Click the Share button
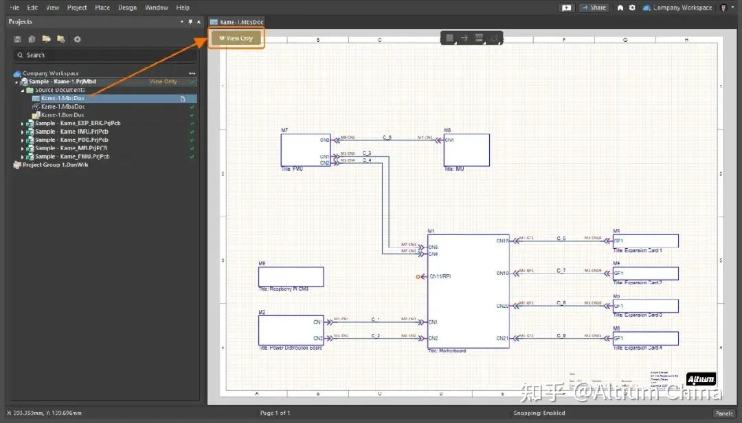The width and height of the screenshot is (742, 423). click(594, 8)
